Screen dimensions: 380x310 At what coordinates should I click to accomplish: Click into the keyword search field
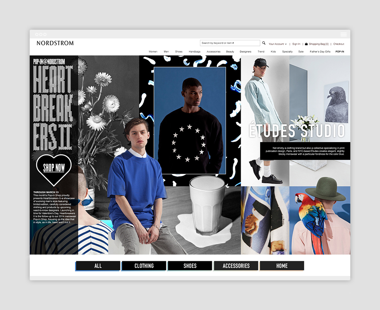pyautogui.click(x=230, y=43)
